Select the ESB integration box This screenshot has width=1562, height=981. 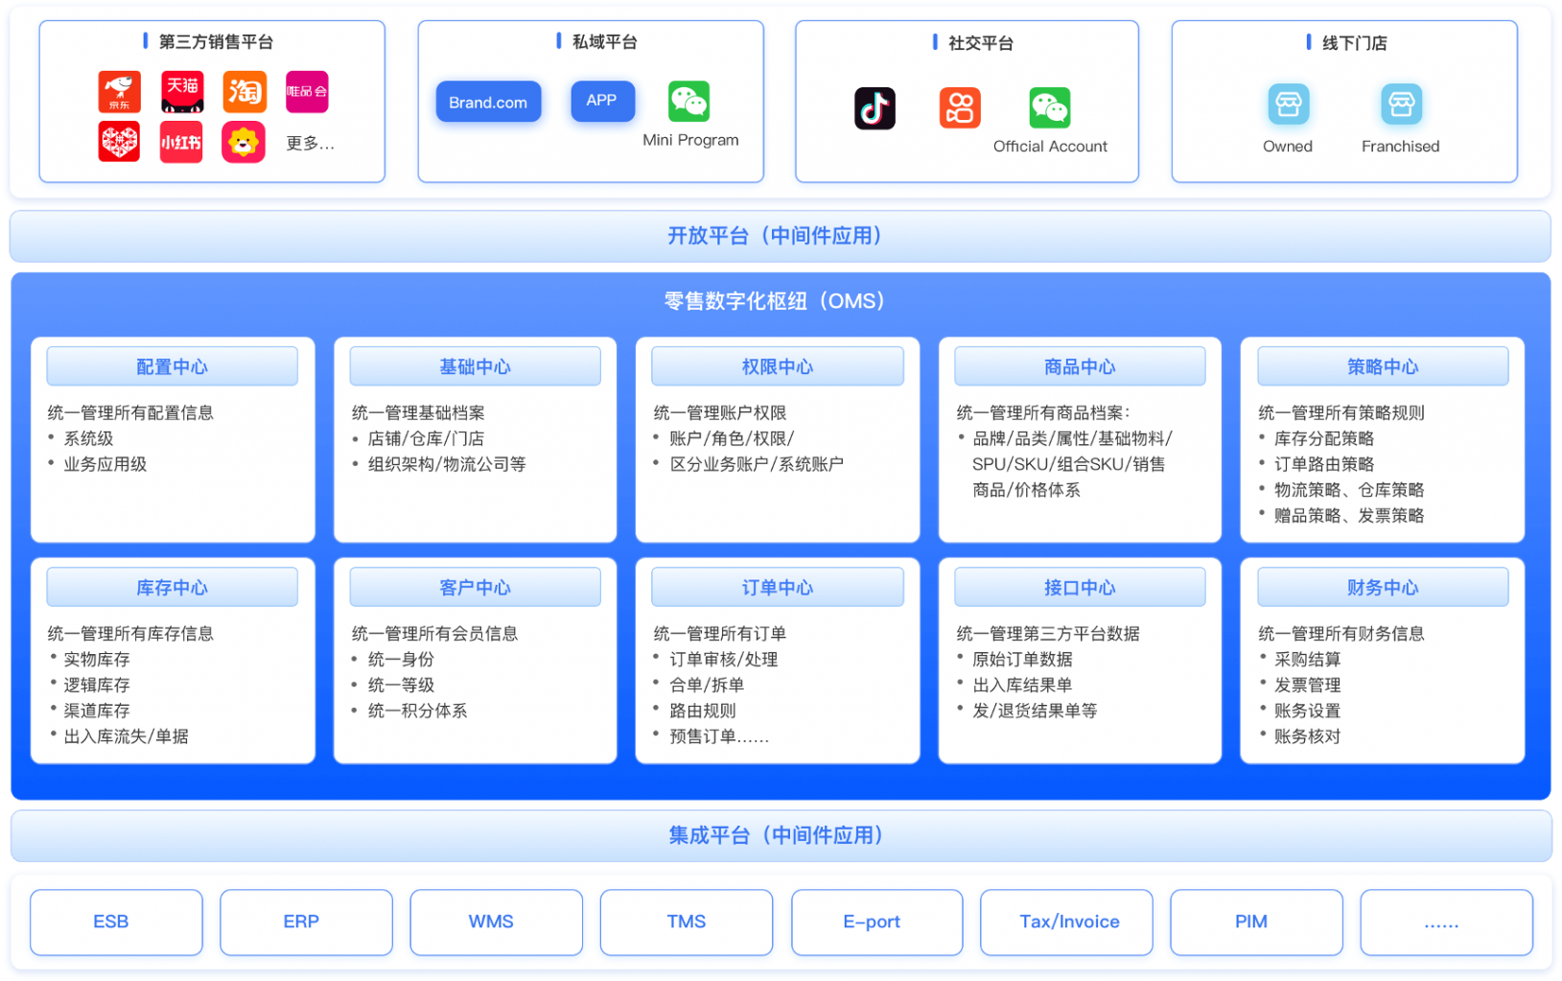pos(116,922)
